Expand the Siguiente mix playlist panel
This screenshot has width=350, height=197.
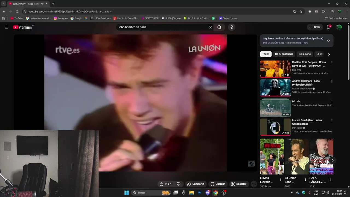[x=328, y=40]
